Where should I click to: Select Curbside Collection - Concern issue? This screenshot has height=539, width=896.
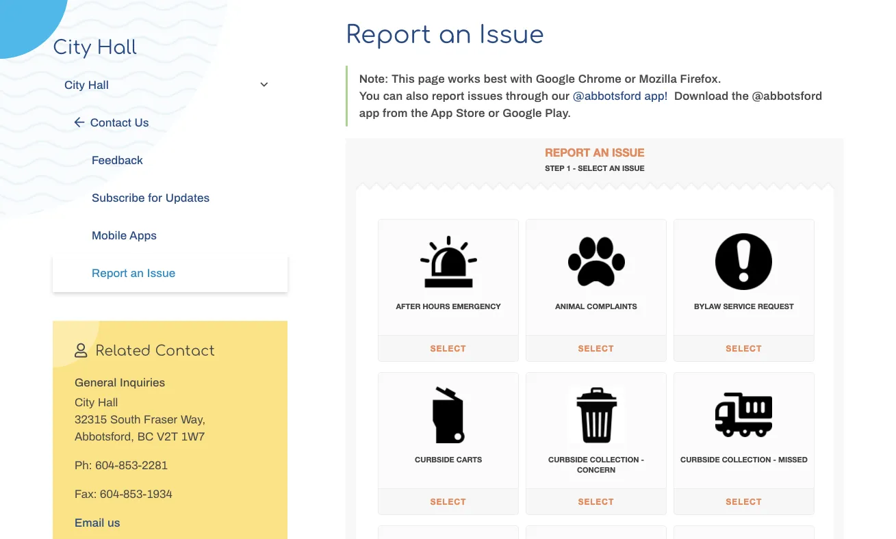click(596, 501)
